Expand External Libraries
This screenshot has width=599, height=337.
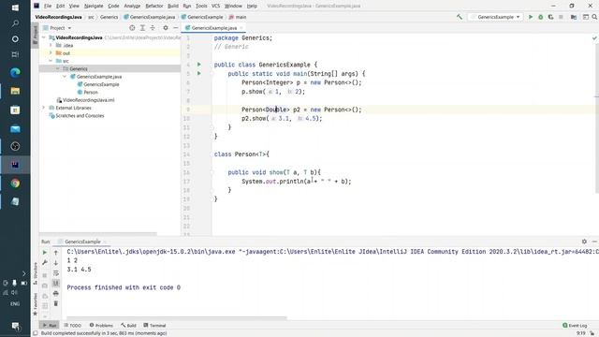pos(44,108)
